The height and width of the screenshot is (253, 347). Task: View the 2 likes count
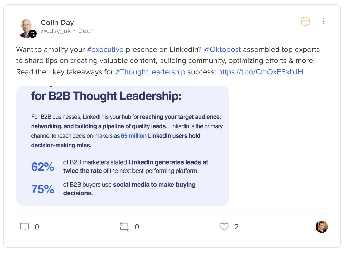click(237, 227)
